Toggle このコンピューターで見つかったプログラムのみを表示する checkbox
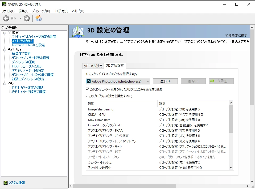Screen dimensions: 255x189 click(88, 89)
